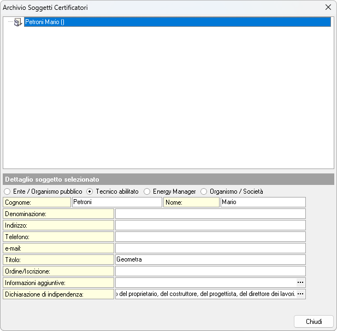Select Petroni Mario entry in the list

pyautogui.click(x=45, y=22)
